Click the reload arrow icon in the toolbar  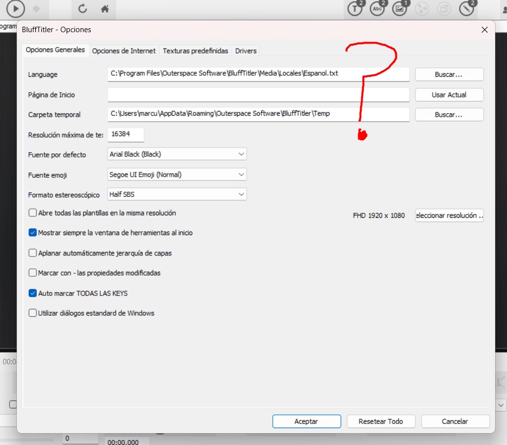pos(82,8)
